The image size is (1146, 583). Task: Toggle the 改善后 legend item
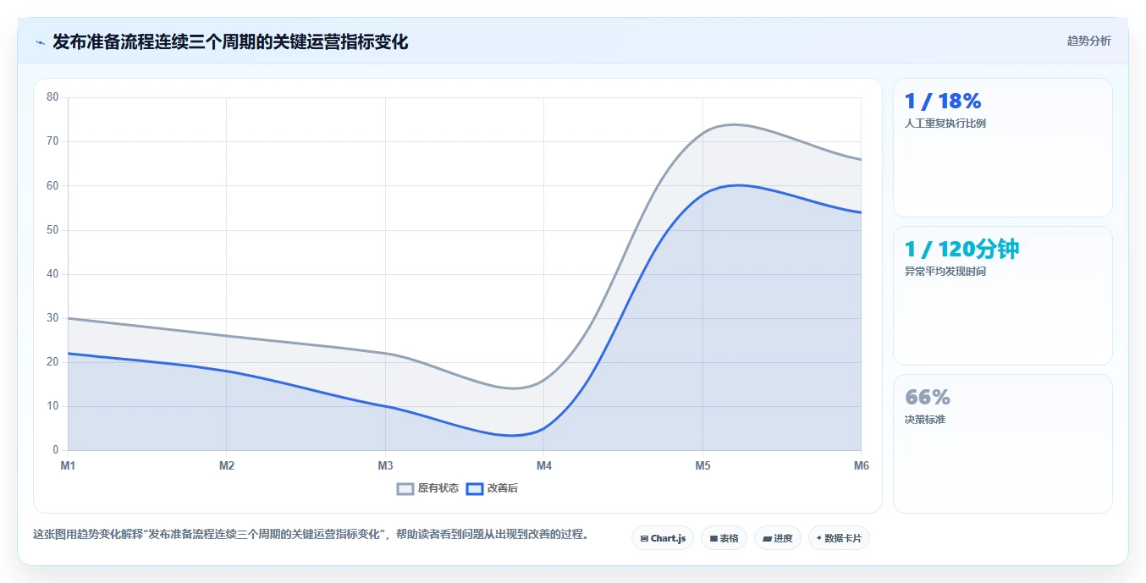click(492, 488)
